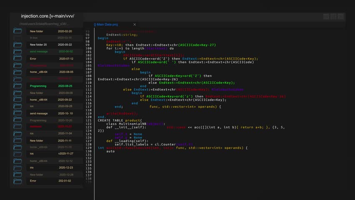Click the 'Endtext:string;' code line
Screen dimensions: 355x200
coord(122,35)
